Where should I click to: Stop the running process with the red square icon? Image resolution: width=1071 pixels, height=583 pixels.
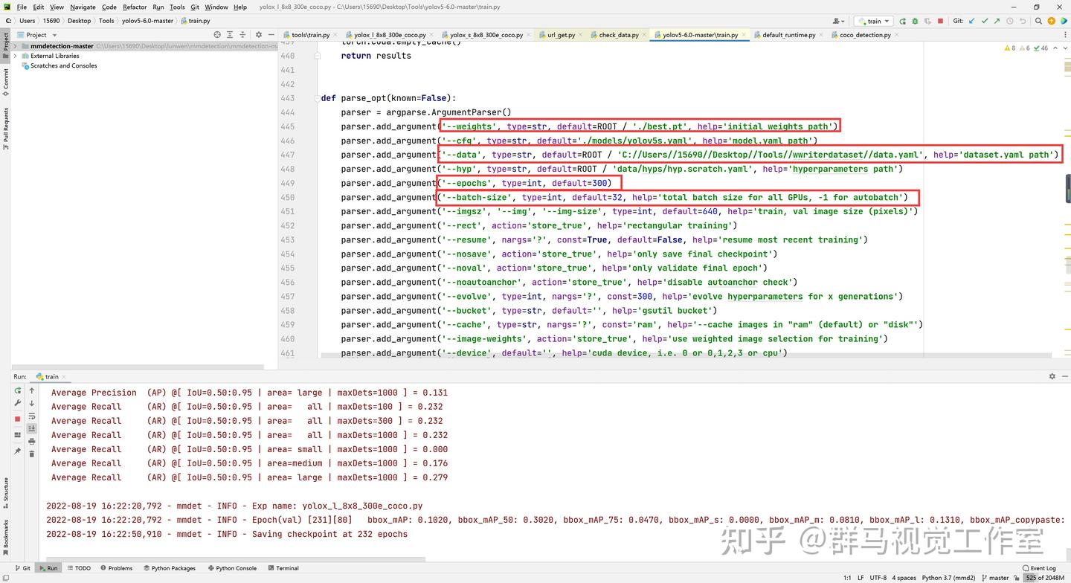coord(941,21)
